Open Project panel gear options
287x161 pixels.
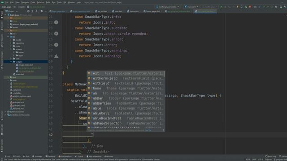[x=42, y=11]
